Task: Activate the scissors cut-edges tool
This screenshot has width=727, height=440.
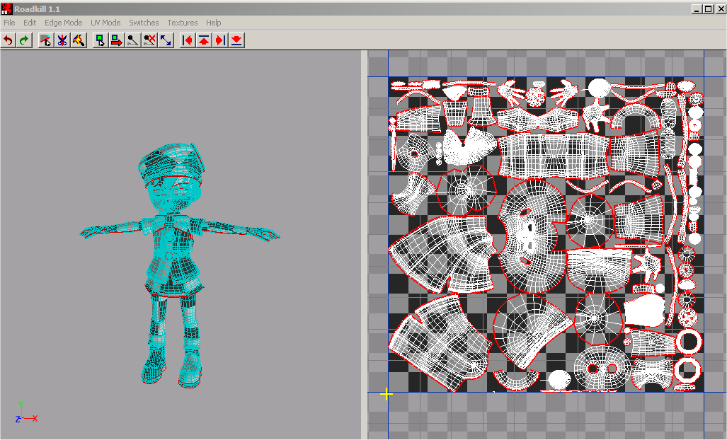Action: click(62, 40)
